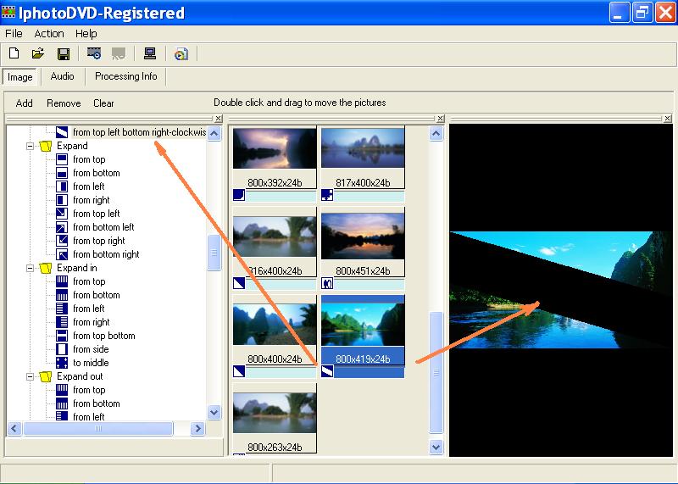Select 'from top left' arrow transition icon
Image resolution: width=678 pixels, height=484 pixels.
point(62,214)
